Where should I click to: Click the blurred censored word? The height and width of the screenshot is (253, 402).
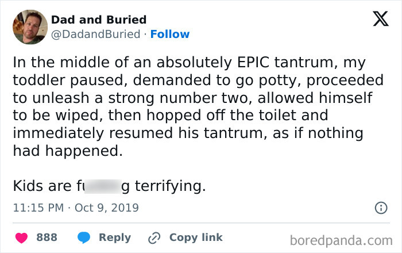[x=100, y=187]
